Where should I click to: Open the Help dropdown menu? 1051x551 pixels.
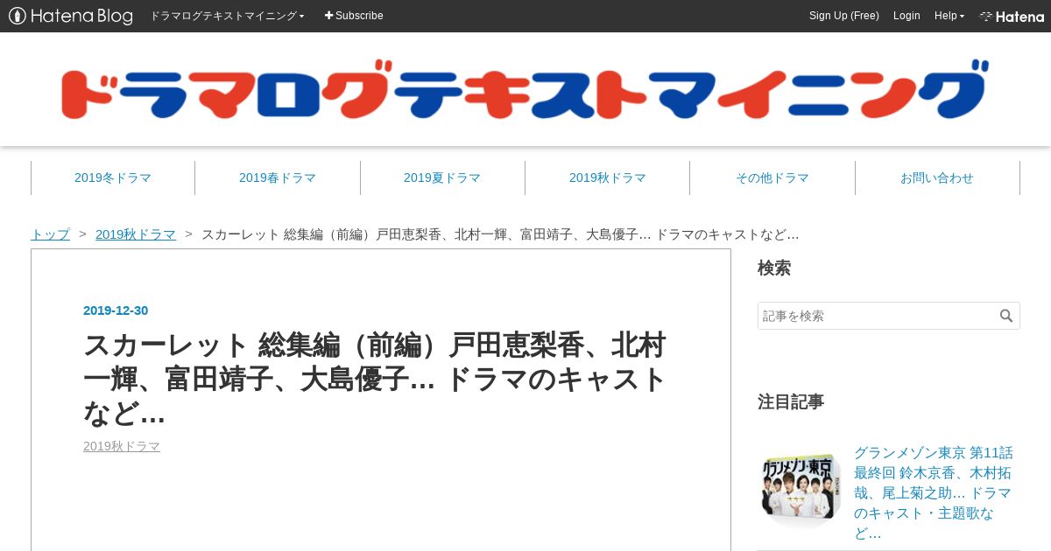[949, 16]
